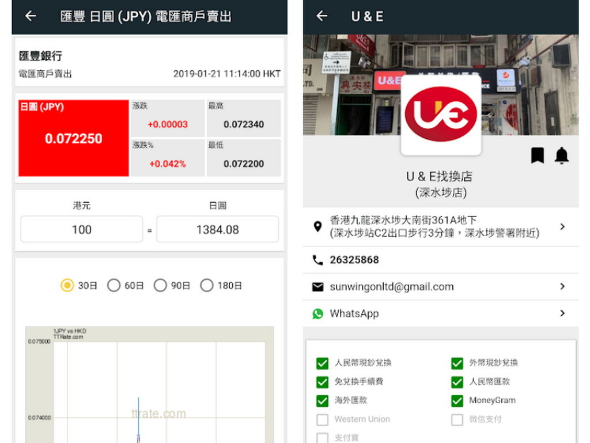Call the number 26325868
Viewport: 590px width, 443px height.
tap(354, 260)
